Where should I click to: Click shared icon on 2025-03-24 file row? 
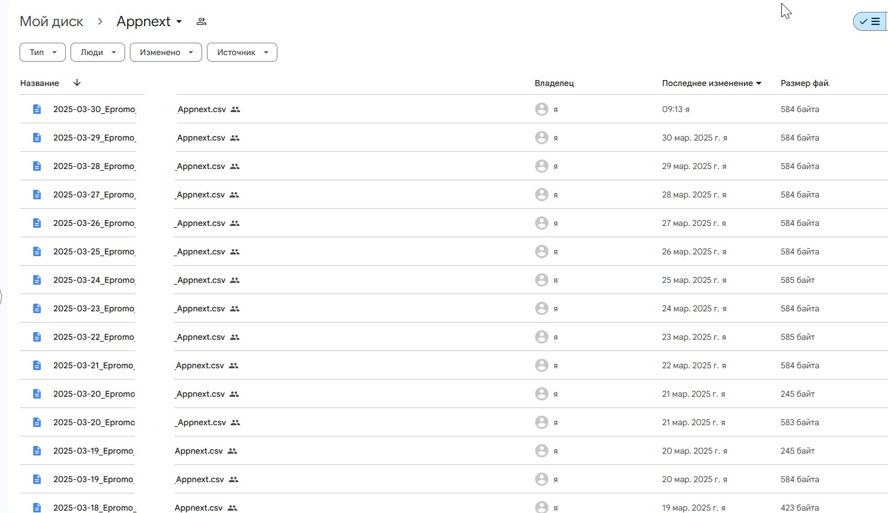(x=235, y=281)
